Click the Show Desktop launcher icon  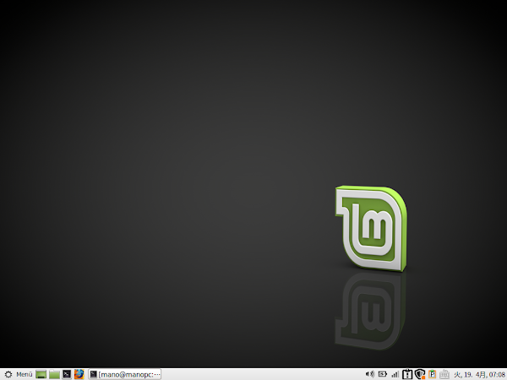click(x=41, y=374)
